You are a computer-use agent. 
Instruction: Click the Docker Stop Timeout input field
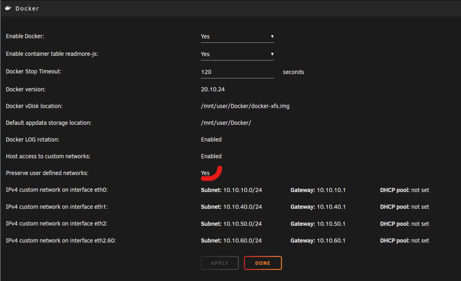point(237,72)
